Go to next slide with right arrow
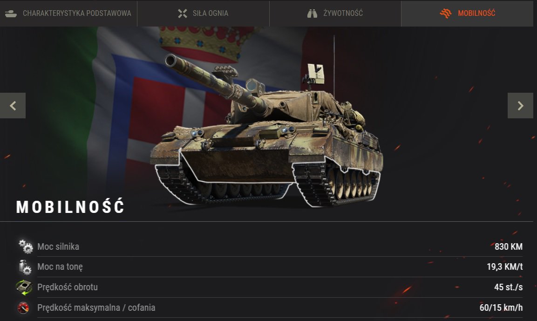 click(520, 105)
